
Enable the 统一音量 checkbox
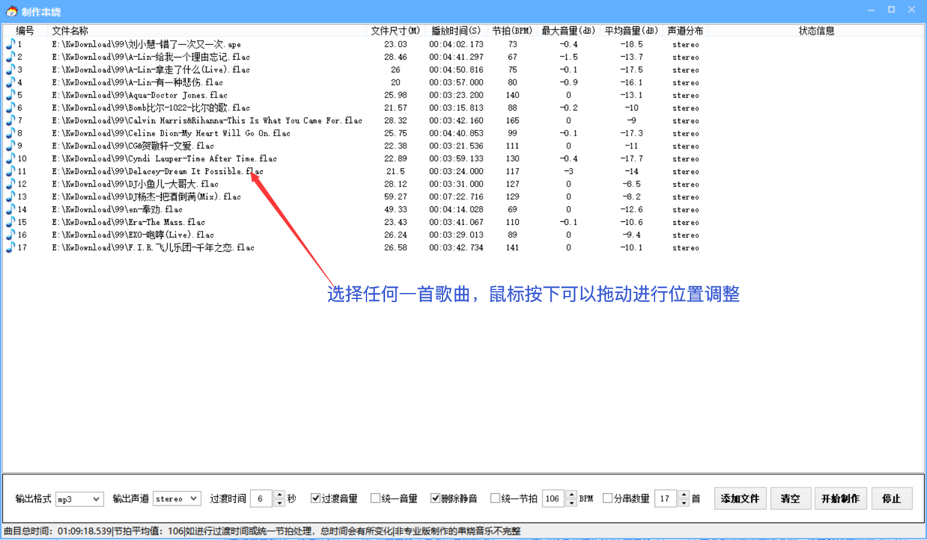[375, 498]
